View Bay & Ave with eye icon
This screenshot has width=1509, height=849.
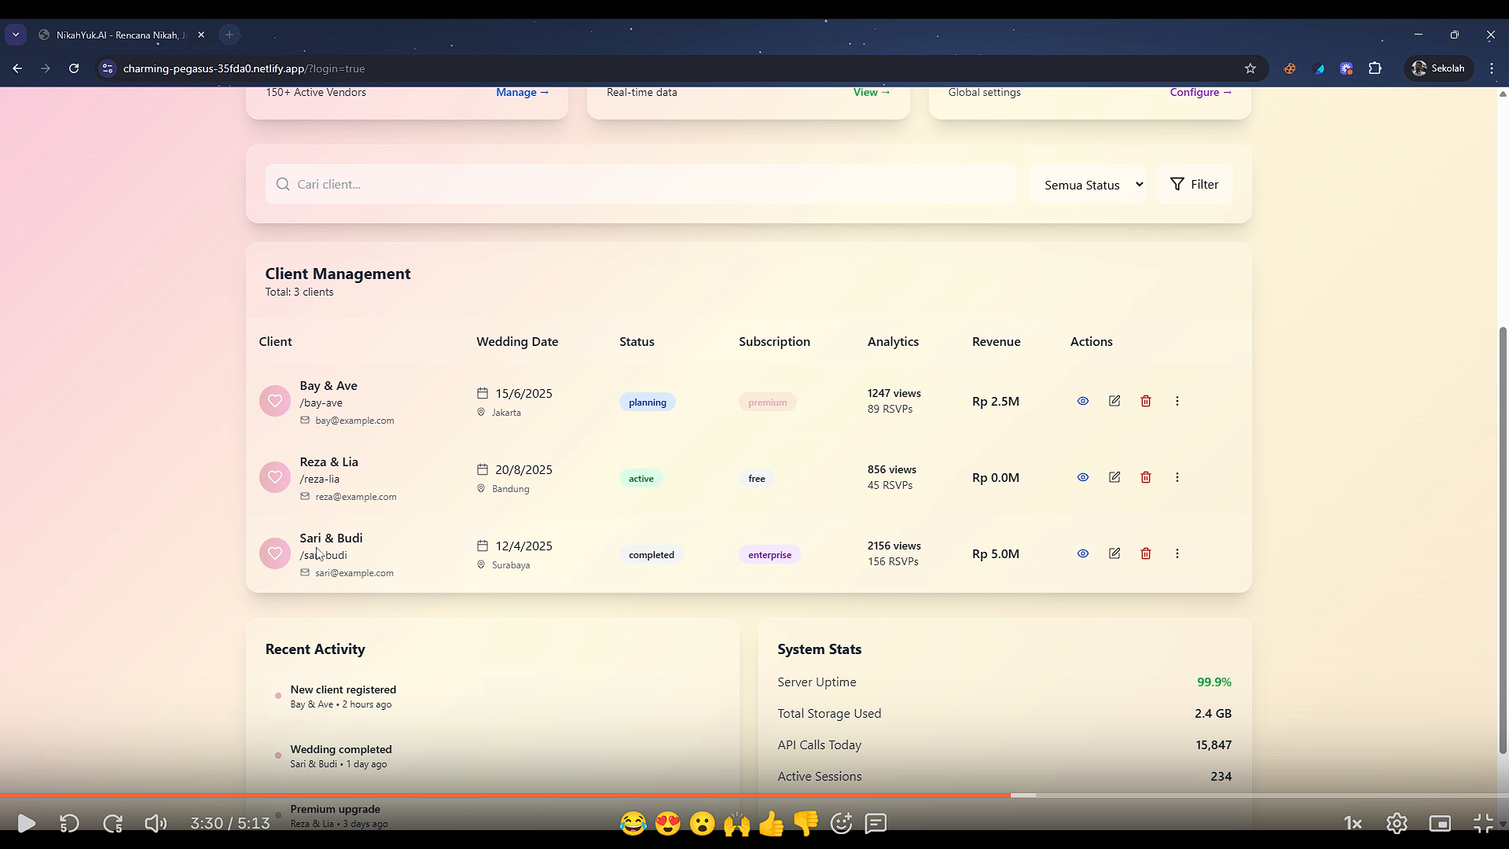coord(1083,401)
